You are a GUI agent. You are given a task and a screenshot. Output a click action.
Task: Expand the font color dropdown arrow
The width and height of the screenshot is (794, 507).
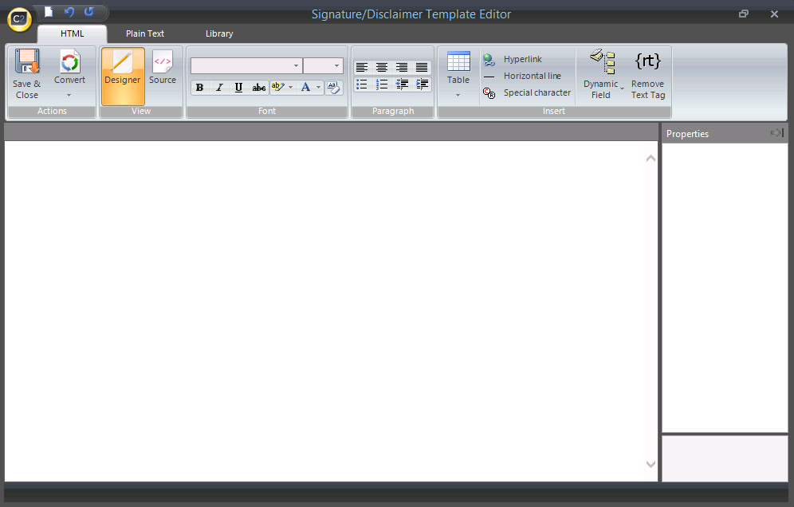tap(319, 87)
